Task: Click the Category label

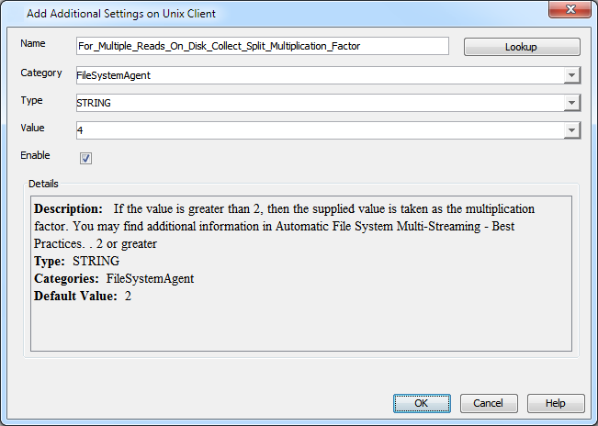Action: pyautogui.click(x=40, y=73)
